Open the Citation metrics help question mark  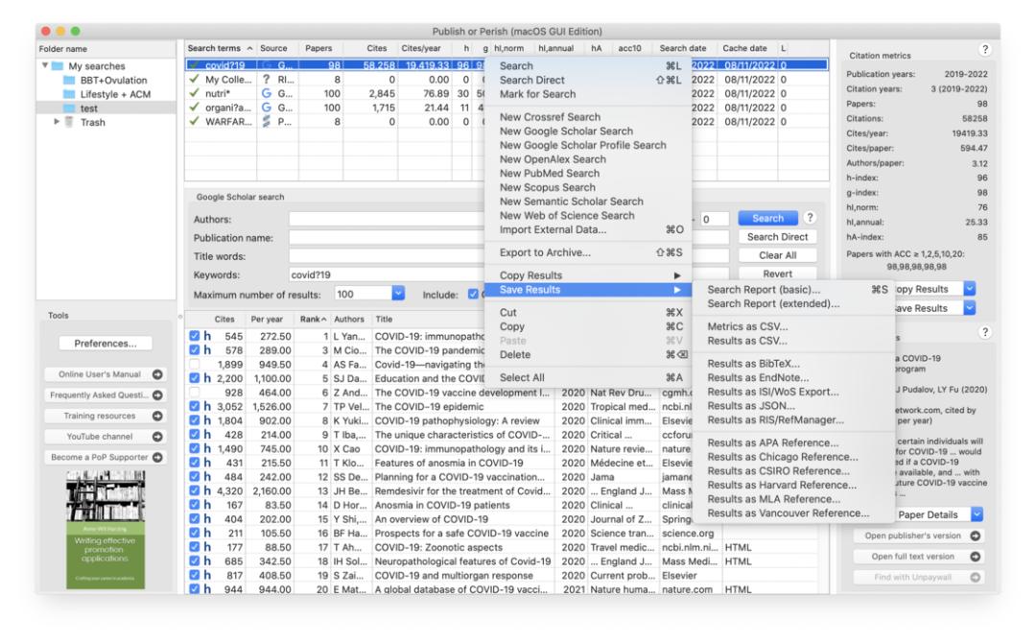point(985,50)
